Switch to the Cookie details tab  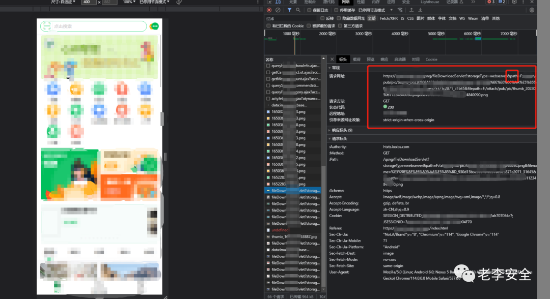click(x=431, y=59)
